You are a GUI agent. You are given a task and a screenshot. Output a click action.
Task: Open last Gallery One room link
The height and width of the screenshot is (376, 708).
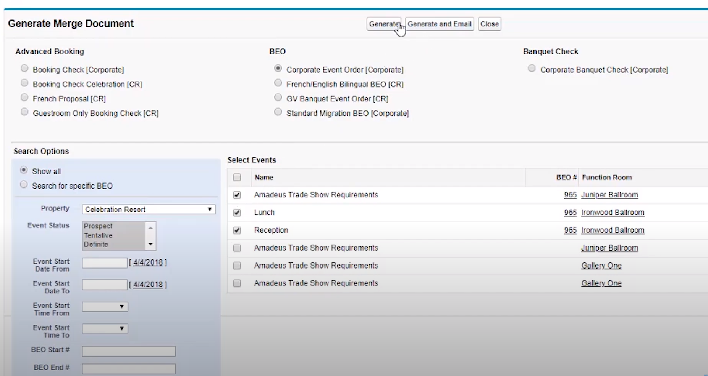pyautogui.click(x=601, y=283)
